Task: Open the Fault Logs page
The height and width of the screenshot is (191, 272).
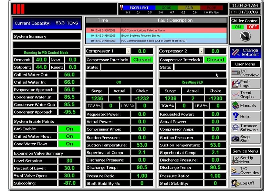Action: pyautogui.click(x=245, y=84)
